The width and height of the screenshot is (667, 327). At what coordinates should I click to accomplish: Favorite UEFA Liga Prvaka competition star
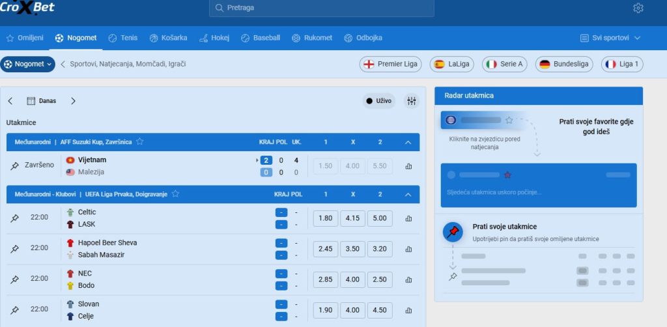[x=175, y=194]
